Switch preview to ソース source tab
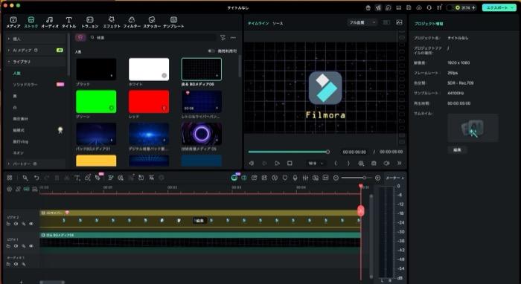Image resolution: width=521 pixels, height=284 pixels. click(278, 24)
